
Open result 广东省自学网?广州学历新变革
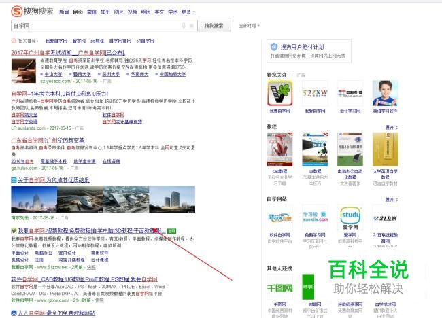48,140
